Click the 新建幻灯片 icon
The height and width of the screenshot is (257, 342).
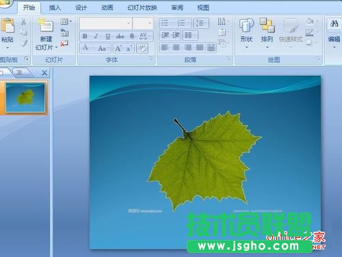47,25
